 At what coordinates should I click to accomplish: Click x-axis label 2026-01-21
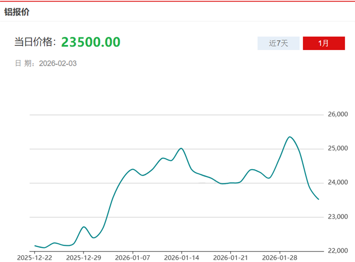click(231, 257)
